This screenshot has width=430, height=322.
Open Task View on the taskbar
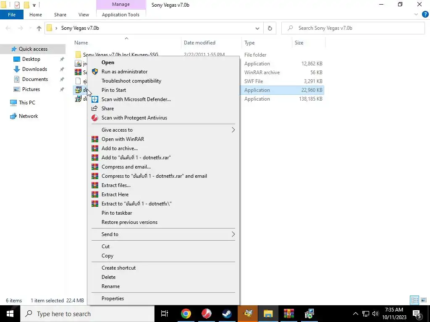(165, 314)
